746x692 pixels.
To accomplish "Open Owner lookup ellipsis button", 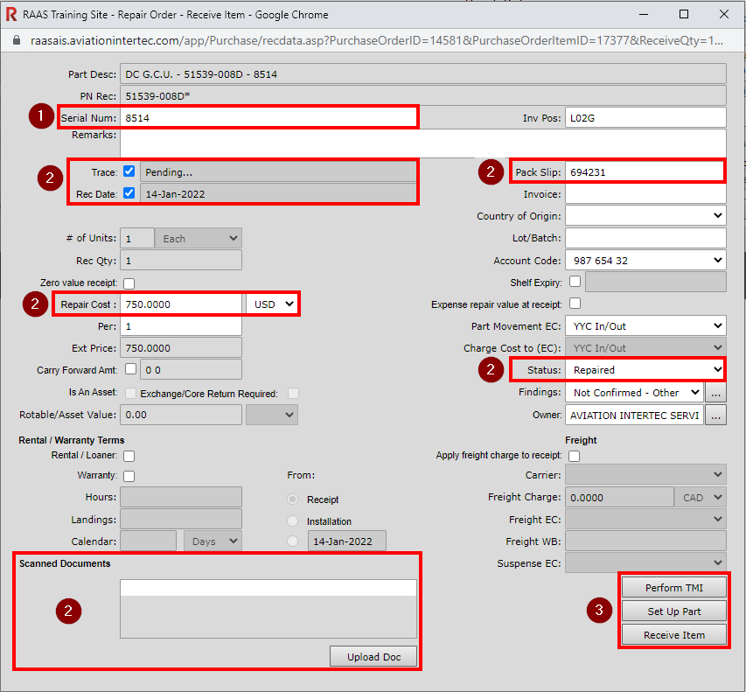I will click(716, 416).
